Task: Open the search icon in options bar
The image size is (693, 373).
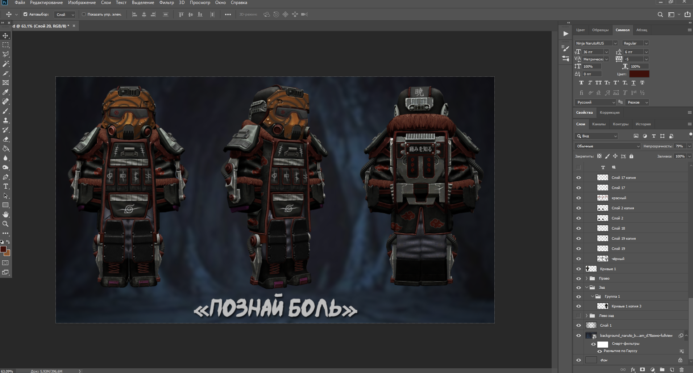Action: tap(660, 14)
